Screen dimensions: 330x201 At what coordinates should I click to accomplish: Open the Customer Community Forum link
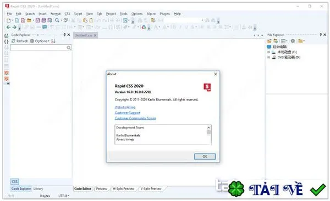[135, 118]
